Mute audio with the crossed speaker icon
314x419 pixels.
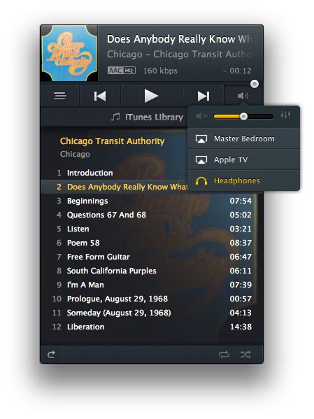coord(201,116)
